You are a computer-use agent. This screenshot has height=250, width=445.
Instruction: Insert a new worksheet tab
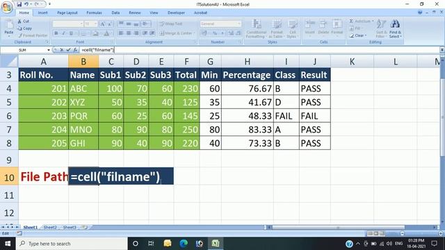pos(84,227)
